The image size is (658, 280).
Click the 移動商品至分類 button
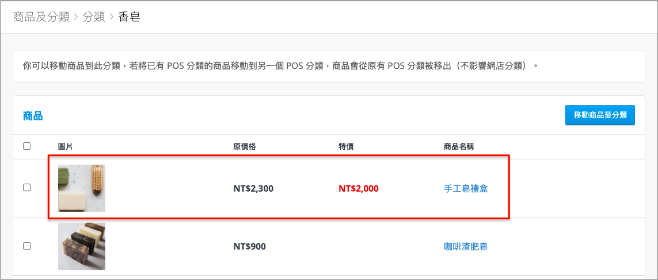600,115
